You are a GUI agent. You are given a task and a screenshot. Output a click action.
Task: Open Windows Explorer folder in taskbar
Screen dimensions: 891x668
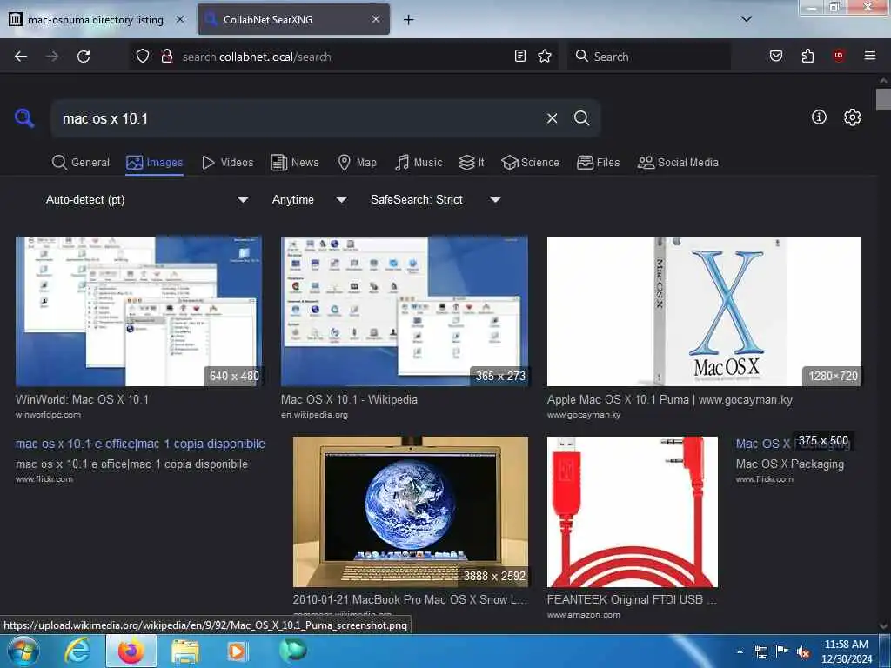tap(185, 652)
